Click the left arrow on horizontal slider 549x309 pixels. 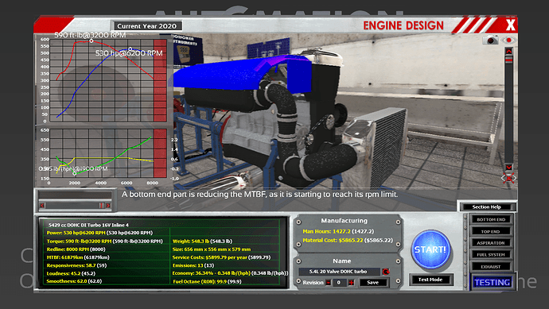click(x=42, y=206)
